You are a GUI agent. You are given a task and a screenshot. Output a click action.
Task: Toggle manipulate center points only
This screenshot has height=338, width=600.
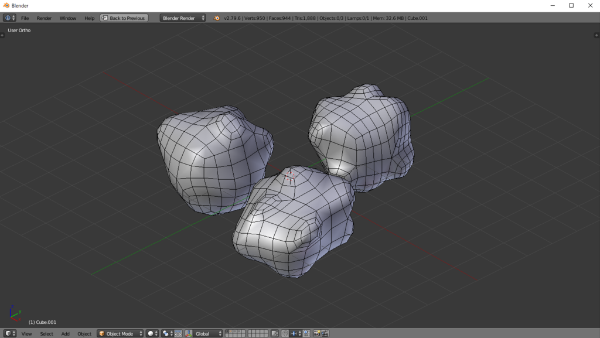click(x=178, y=333)
